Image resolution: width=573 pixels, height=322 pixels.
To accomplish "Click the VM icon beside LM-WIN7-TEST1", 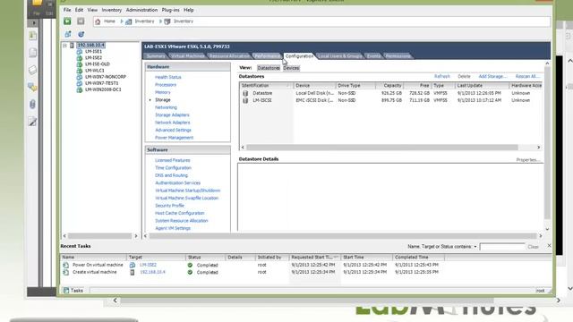I will (80, 83).
